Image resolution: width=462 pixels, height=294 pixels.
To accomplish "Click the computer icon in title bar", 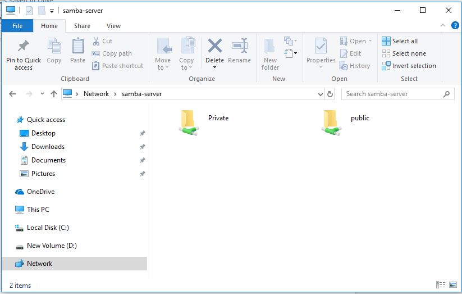I will (x=11, y=10).
